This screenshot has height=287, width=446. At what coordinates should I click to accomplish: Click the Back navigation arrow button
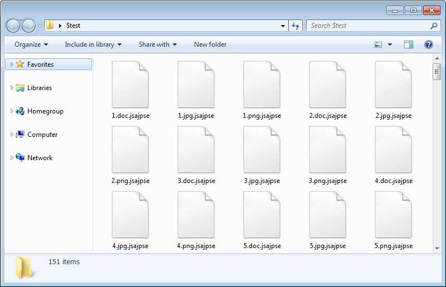pos(13,26)
